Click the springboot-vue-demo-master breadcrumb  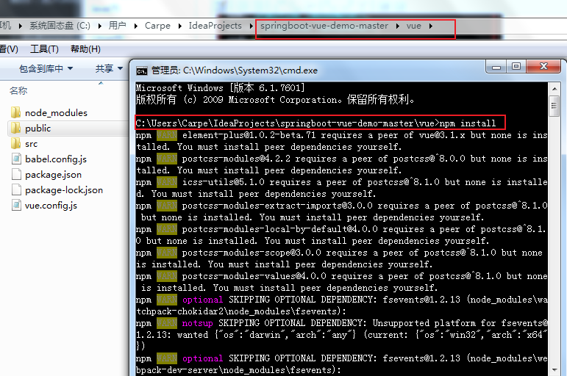pos(324,26)
